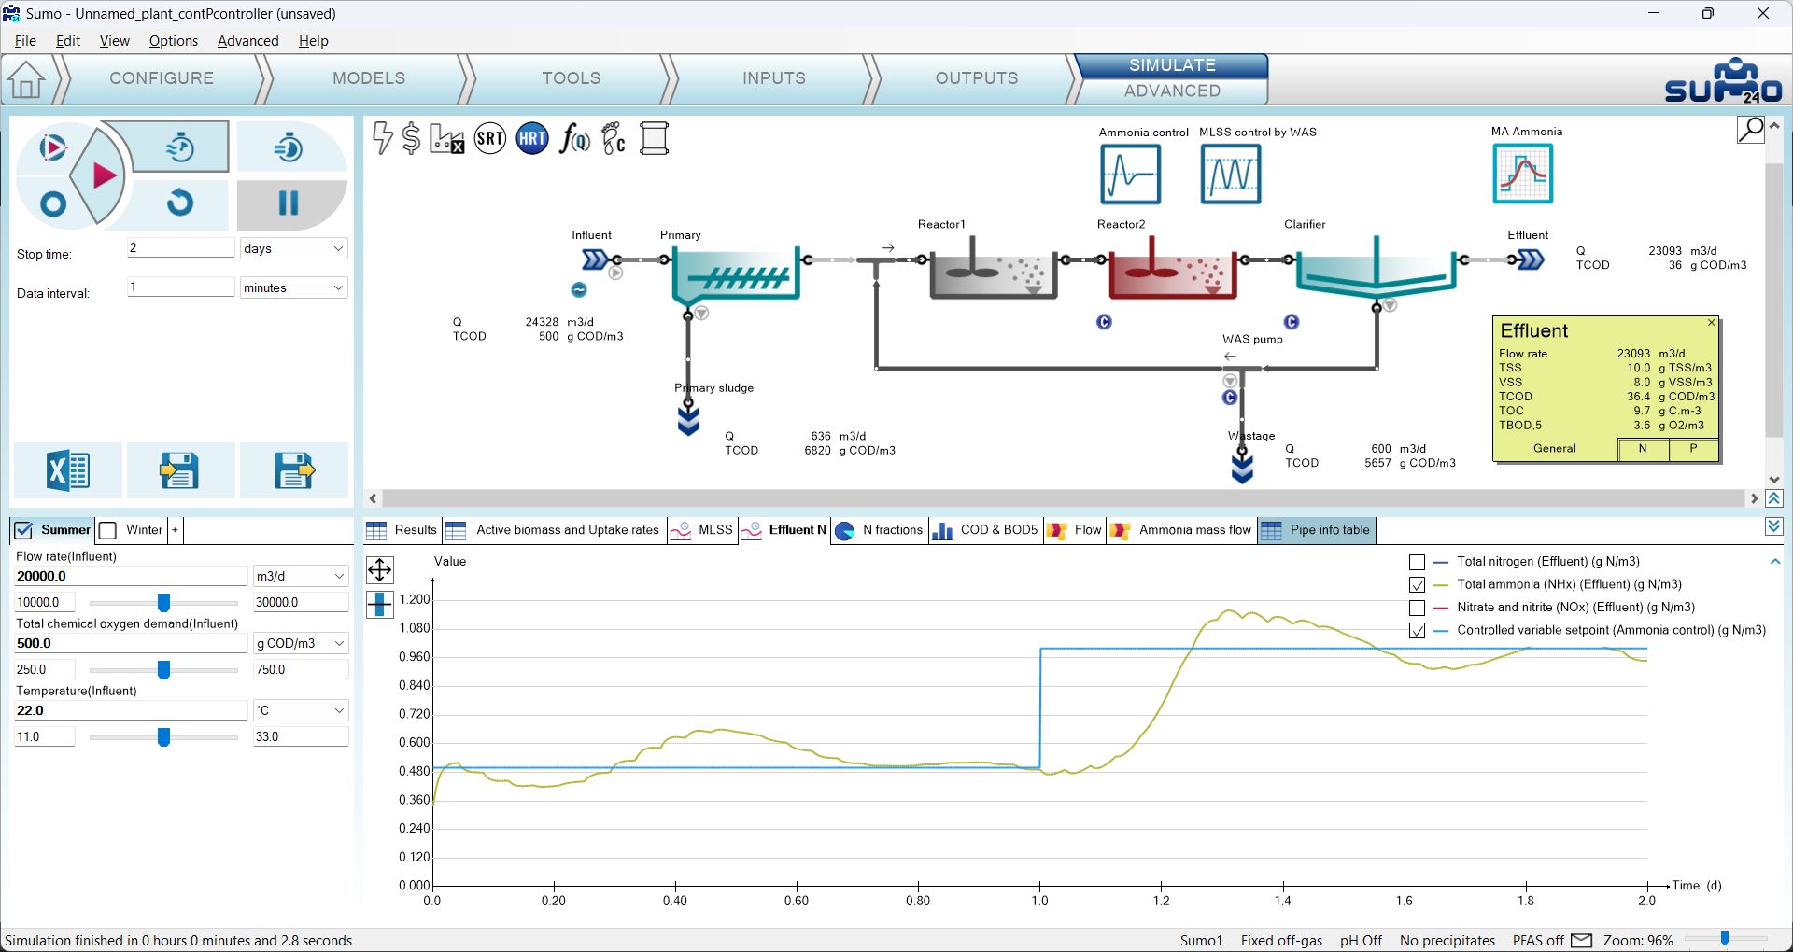
Task: Export results to Excel
Action: [68, 469]
